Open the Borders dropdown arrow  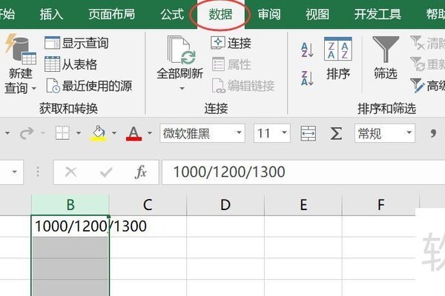[79, 132]
